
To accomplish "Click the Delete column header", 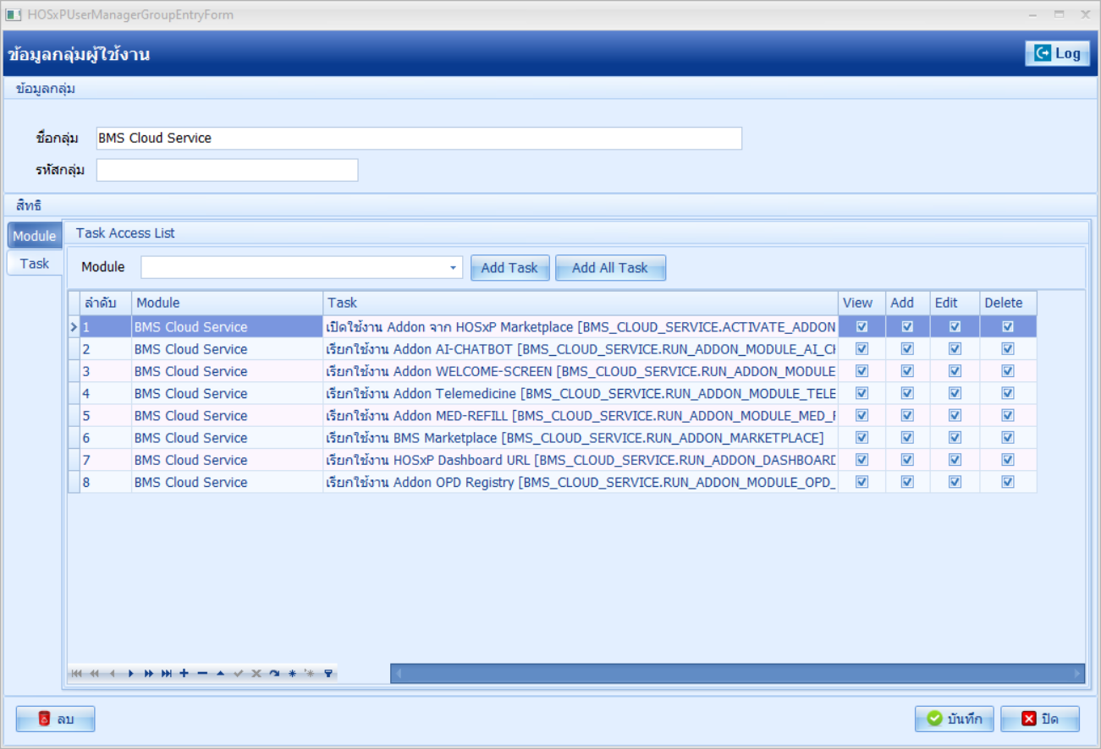I will pyautogui.click(x=1008, y=303).
